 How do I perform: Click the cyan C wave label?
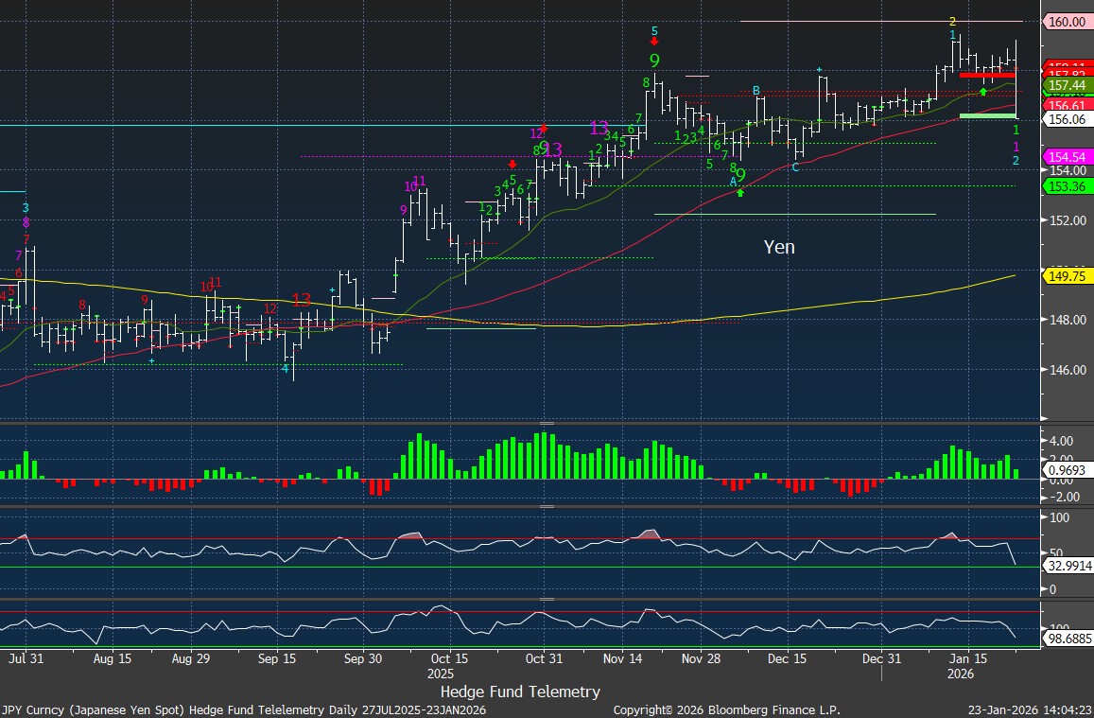click(794, 167)
